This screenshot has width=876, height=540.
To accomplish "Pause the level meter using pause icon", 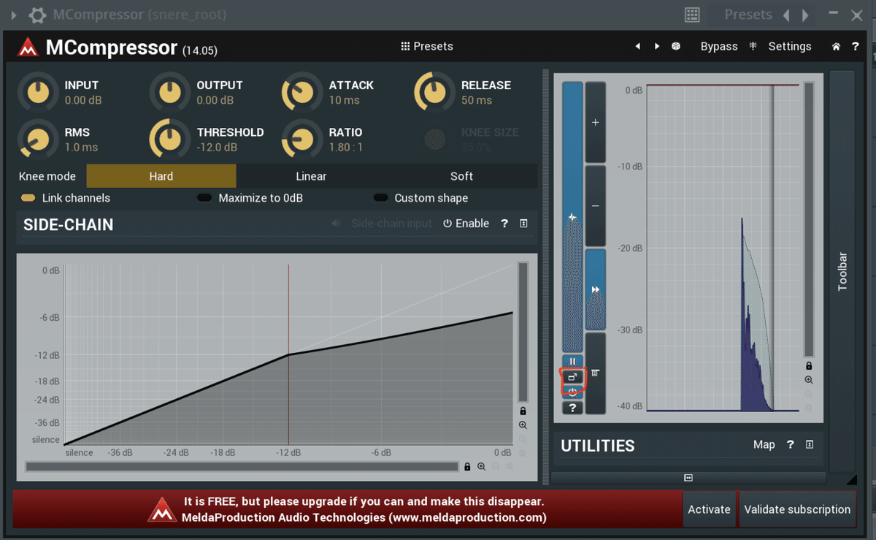I will [x=572, y=360].
